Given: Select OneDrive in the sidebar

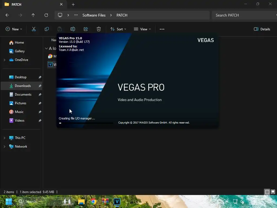Looking at the screenshot, I should pyautogui.click(x=21, y=60).
